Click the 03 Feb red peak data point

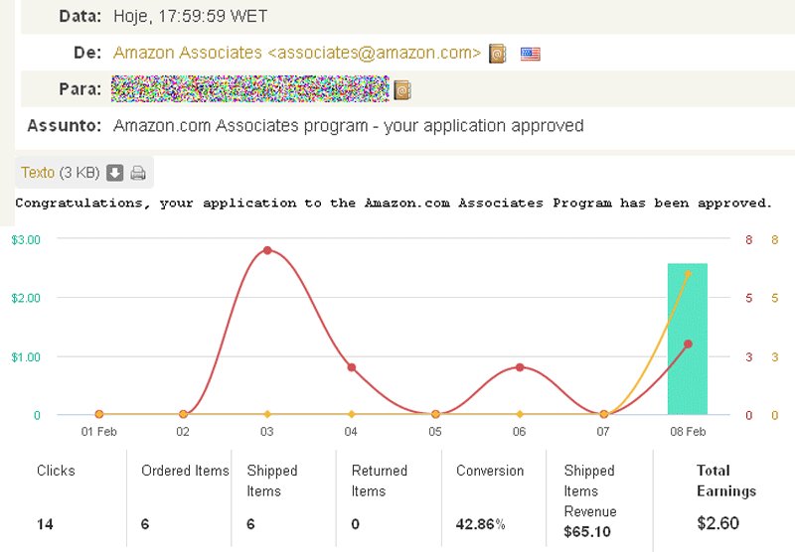coord(267,250)
